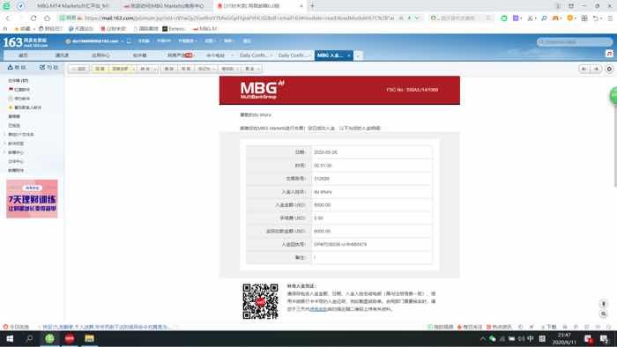Click the mail search input field

coord(575,41)
